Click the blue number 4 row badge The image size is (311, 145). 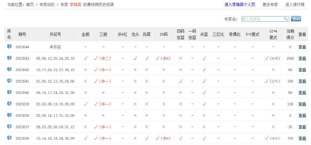tap(9, 81)
